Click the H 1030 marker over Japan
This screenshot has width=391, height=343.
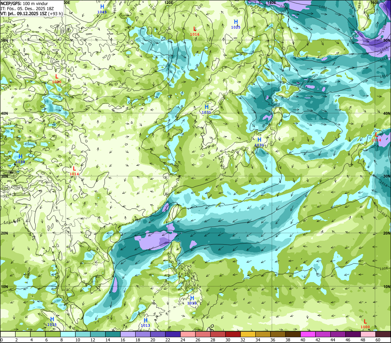pyautogui.click(x=259, y=142)
